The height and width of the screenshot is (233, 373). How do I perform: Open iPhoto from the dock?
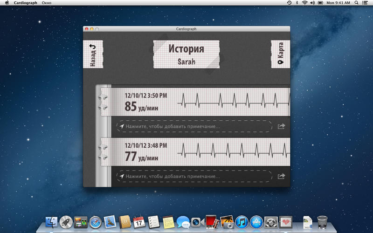click(227, 222)
